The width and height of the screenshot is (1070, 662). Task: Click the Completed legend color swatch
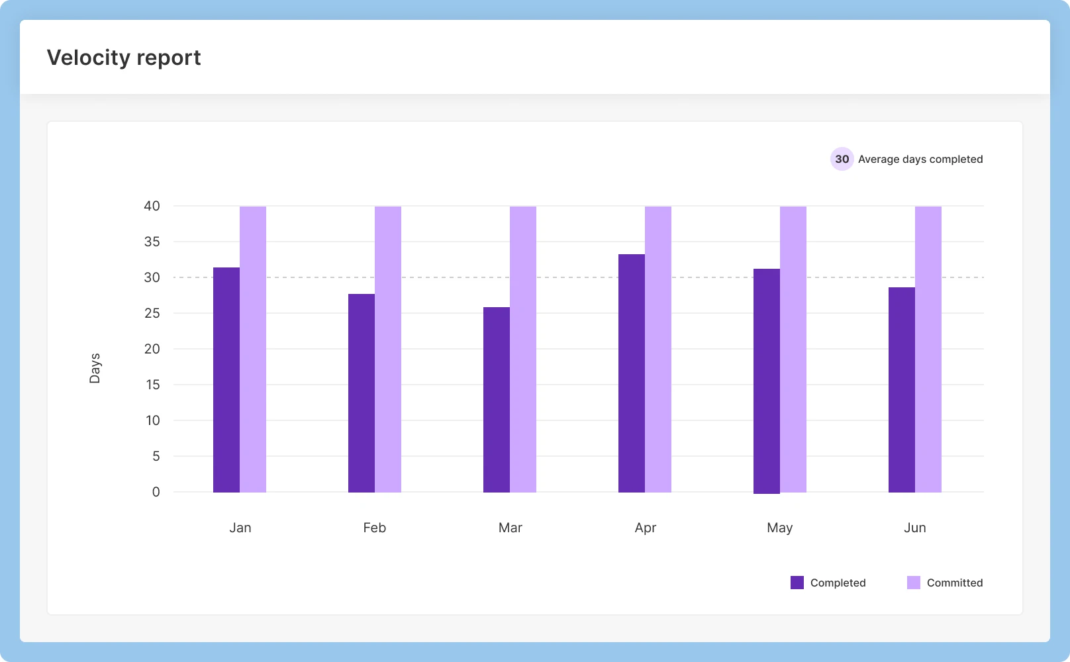797,583
